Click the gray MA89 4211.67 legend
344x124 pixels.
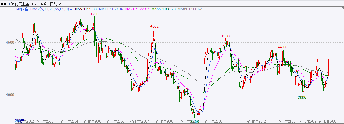coord(190,9)
